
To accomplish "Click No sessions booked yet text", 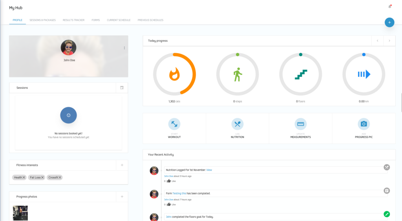I will pyautogui.click(x=68, y=133).
